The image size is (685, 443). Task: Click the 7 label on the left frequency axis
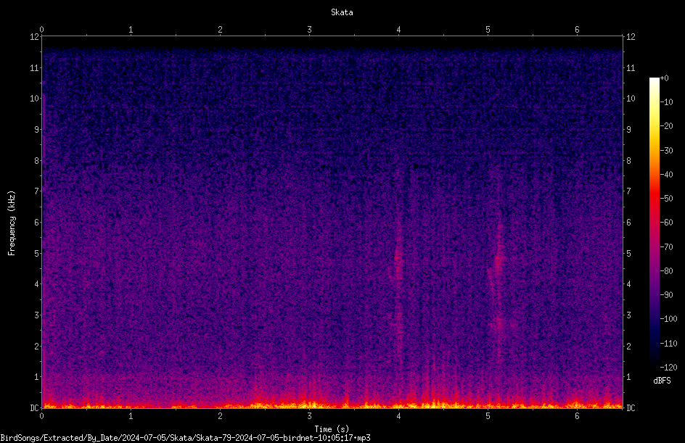37,191
